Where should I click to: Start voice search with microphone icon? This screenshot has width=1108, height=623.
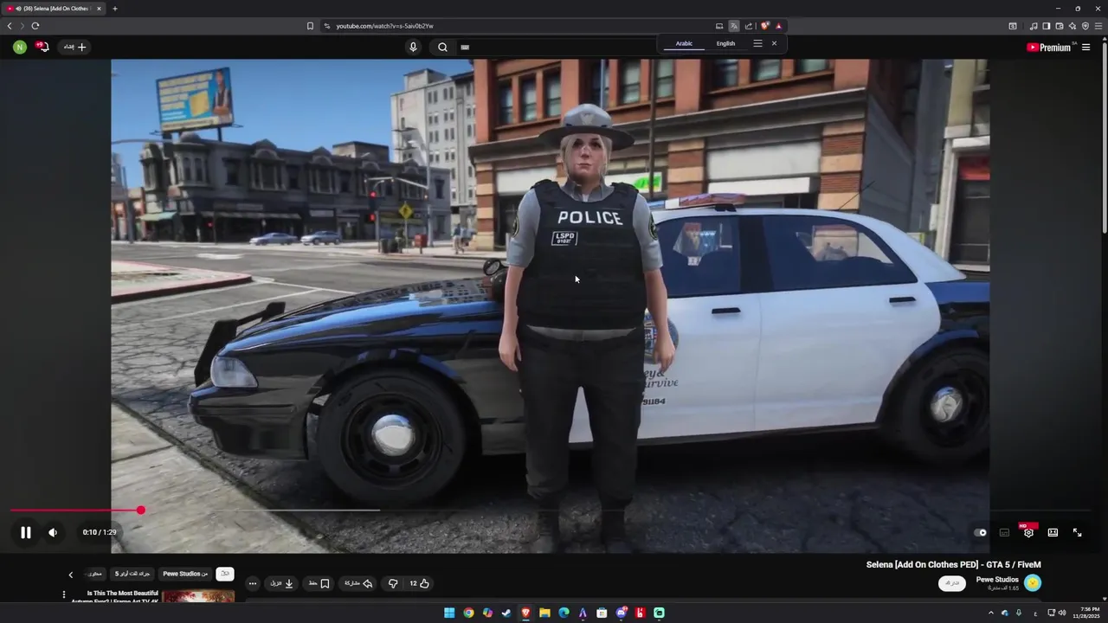(413, 48)
